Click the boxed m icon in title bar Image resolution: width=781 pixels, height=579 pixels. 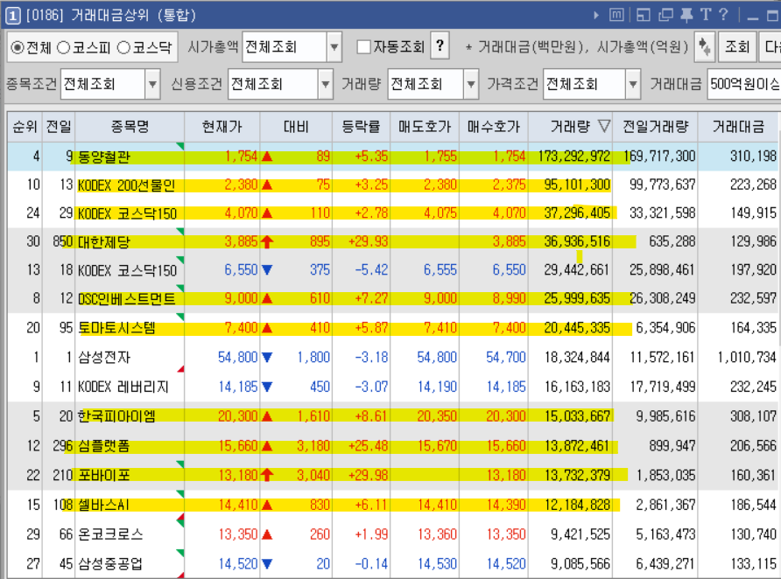tap(616, 15)
